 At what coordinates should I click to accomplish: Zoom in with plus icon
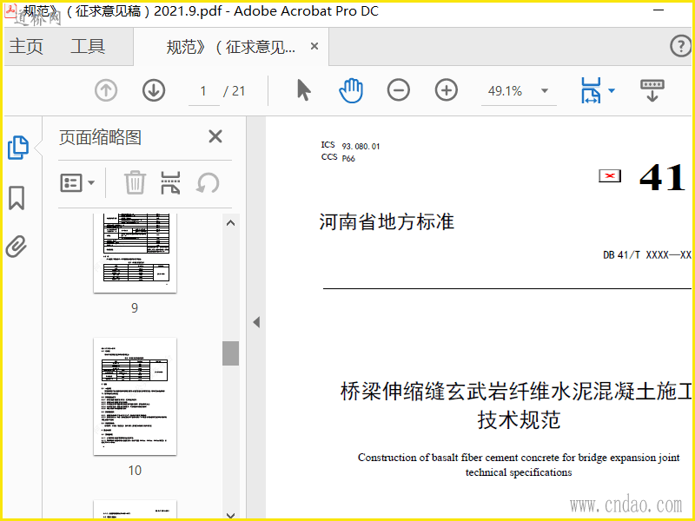(x=447, y=90)
